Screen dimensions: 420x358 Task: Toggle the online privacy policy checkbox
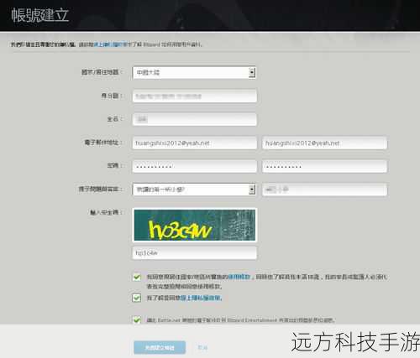pyautogui.click(x=137, y=298)
